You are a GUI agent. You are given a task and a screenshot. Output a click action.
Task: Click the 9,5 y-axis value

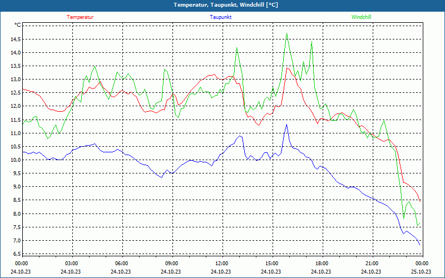pos(17,173)
